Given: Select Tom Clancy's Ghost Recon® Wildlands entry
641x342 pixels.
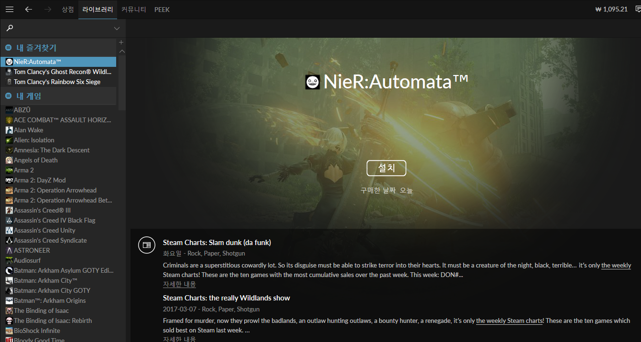Looking at the screenshot, I should pos(58,72).
